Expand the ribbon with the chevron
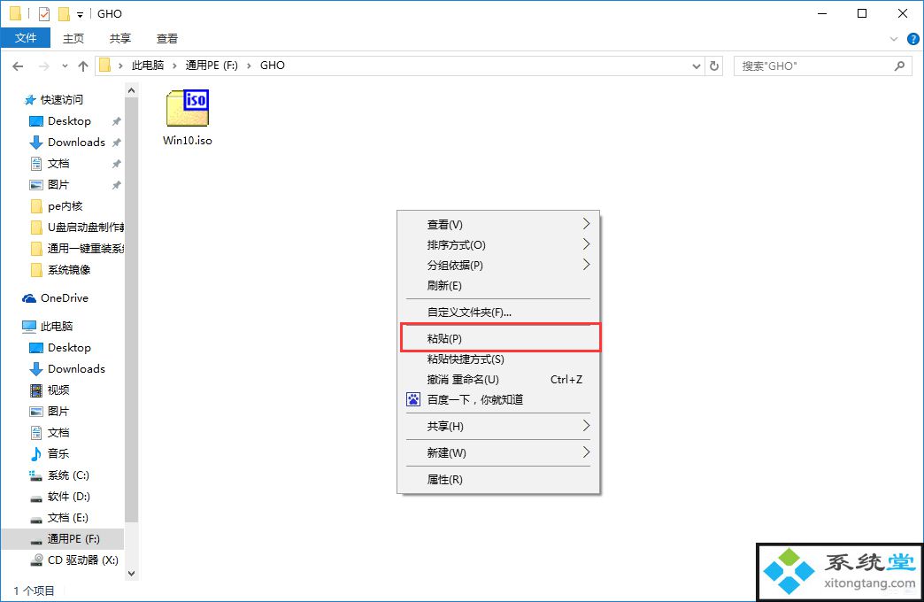This screenshot has height=602, width=924. (x=893, y=40)
